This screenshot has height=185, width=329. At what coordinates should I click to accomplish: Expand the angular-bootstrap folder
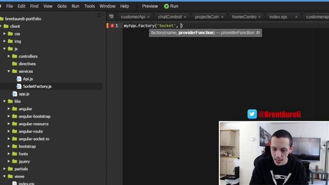click(9, 116)
